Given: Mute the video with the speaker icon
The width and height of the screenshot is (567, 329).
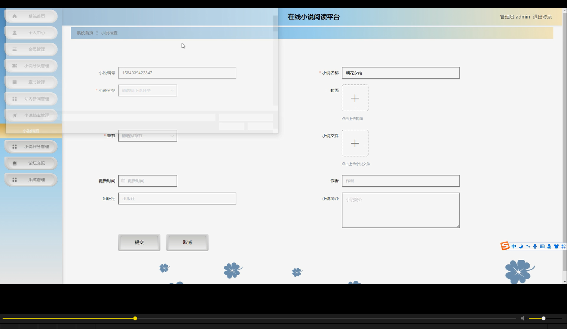Looking at the screenshot, I should point(523,318).
